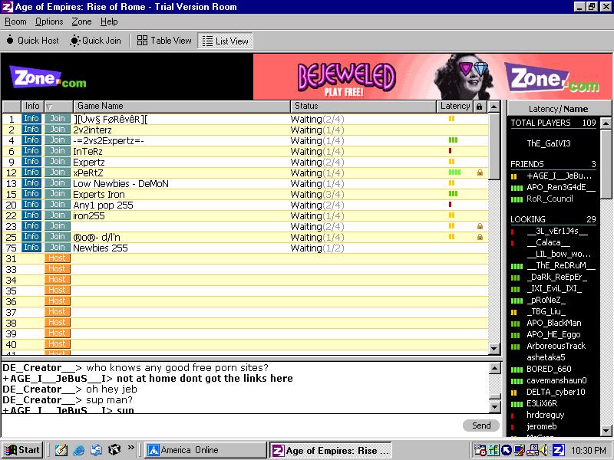Image resolution: width=614 pixels, height=460 pixels.
Task: Click the Quick Host toolbar button
Action: coord(32,41)
